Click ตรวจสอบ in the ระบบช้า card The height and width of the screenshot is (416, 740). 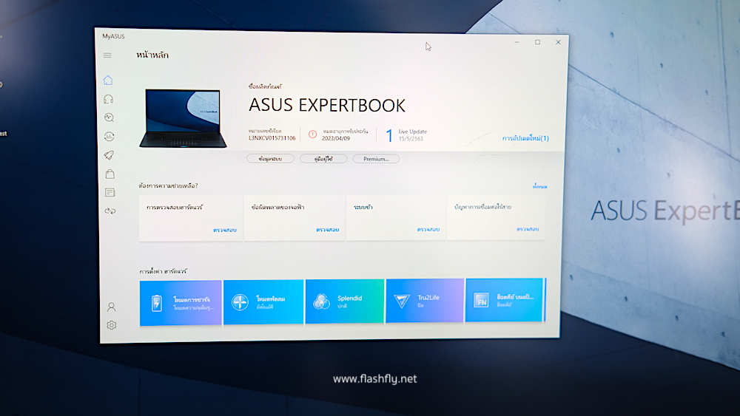pos(428,229)
